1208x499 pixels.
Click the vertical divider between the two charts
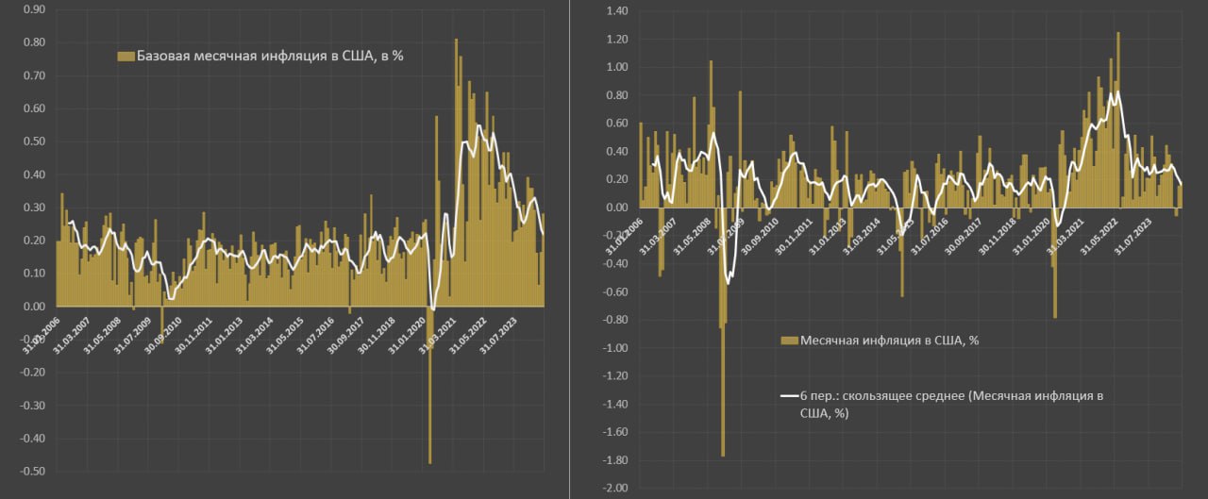(570, 249)
